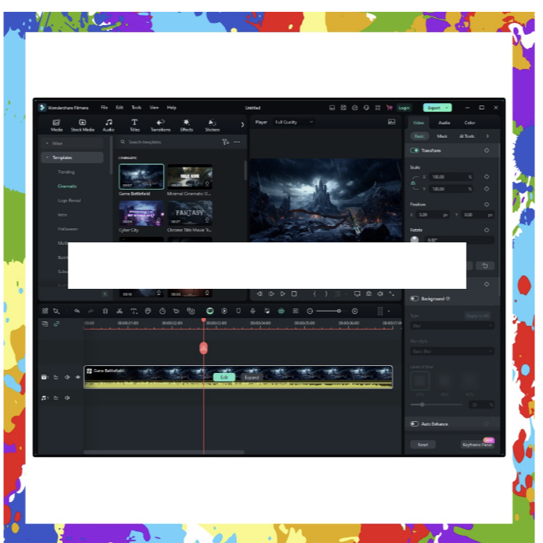The width and height of the screenshot is (543, 543).
Task: Open the Stock Media panel
Action: tap(82, 125)
